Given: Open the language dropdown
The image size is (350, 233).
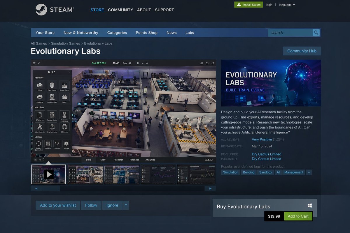Looking at the screenshot, I should [287, 5].
